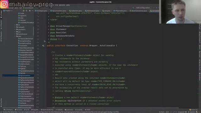
Task: Select the Version class in project tree
Action: pyautogui.click(x=22, y=20)
